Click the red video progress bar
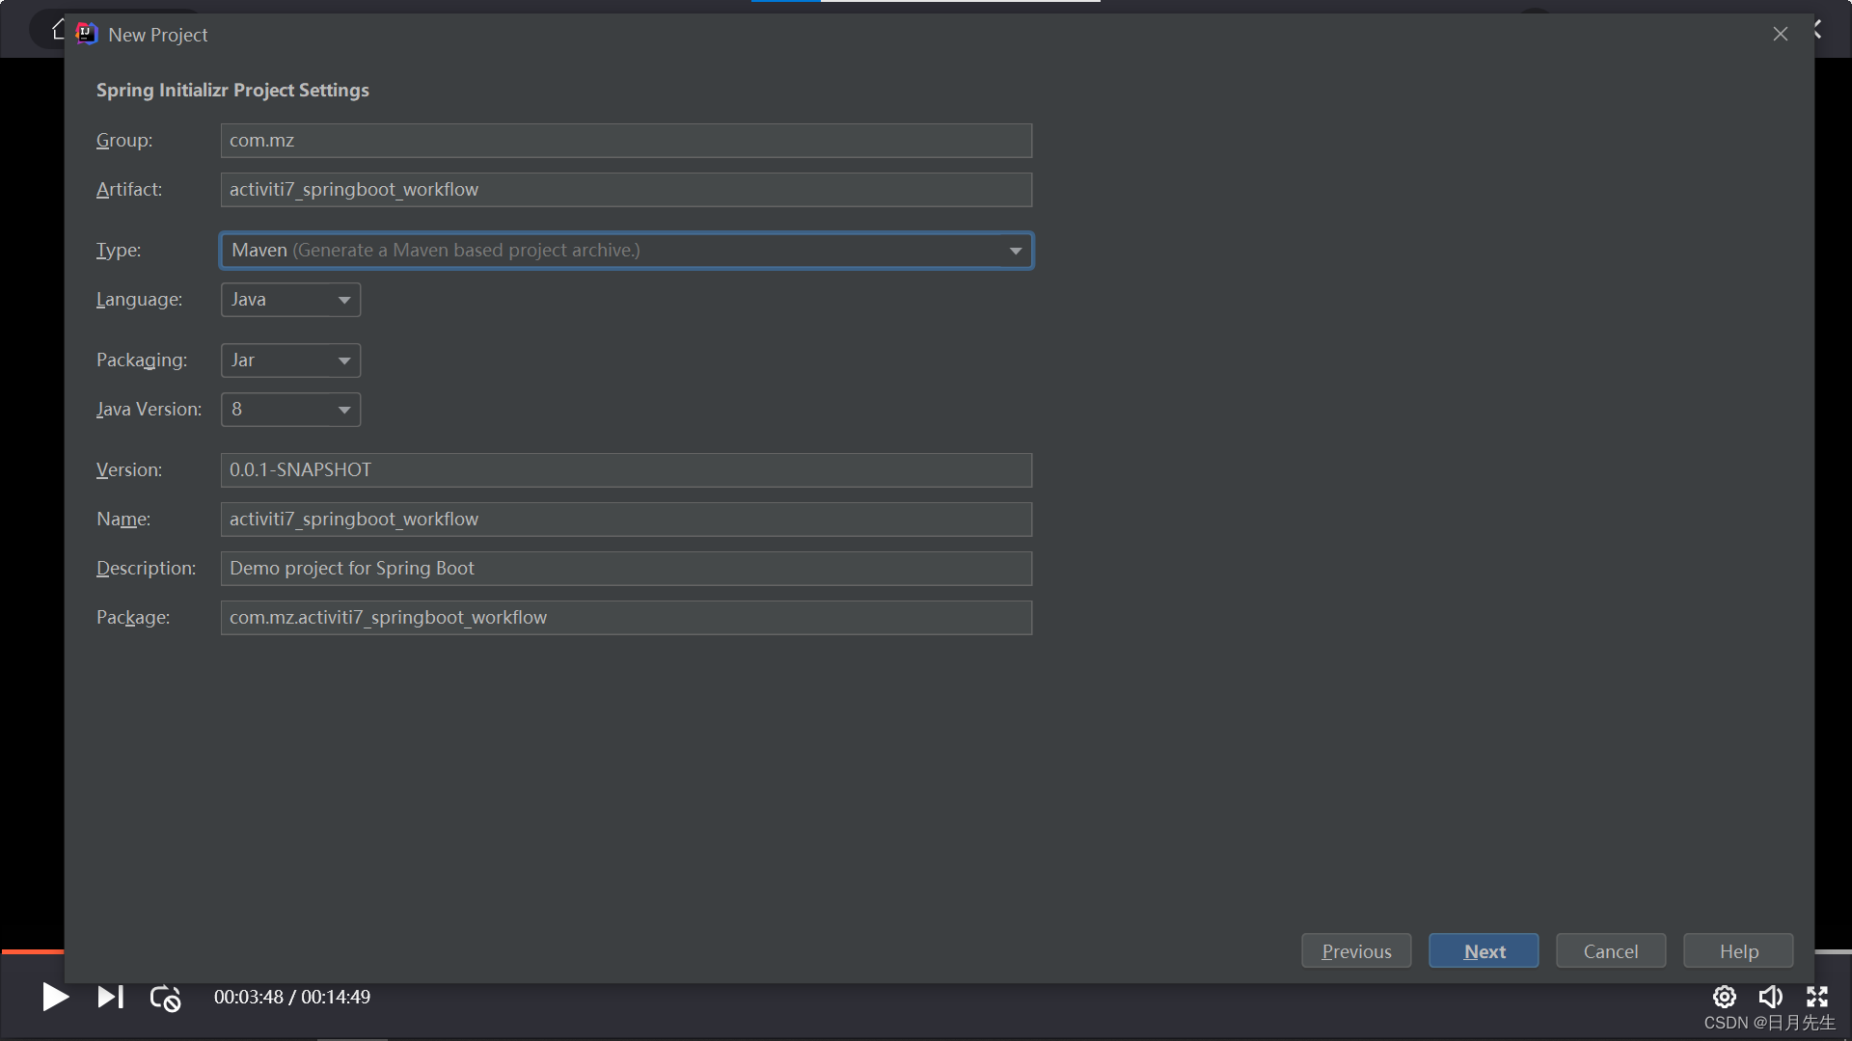1852x1041 pixels. point(32,952)
